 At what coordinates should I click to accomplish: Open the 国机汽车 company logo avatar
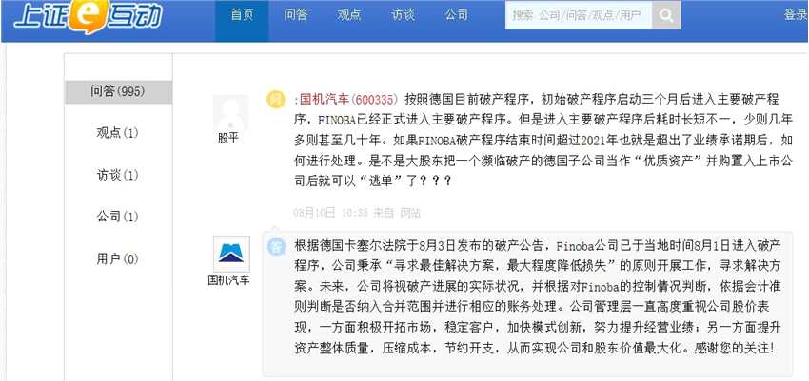231,255
